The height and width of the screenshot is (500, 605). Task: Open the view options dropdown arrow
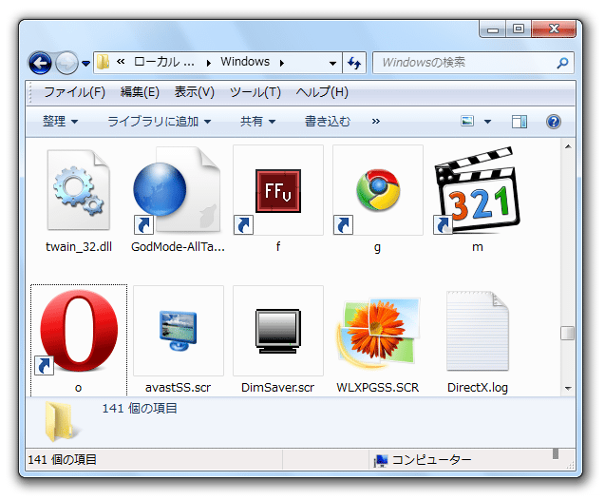coord(488,122)
